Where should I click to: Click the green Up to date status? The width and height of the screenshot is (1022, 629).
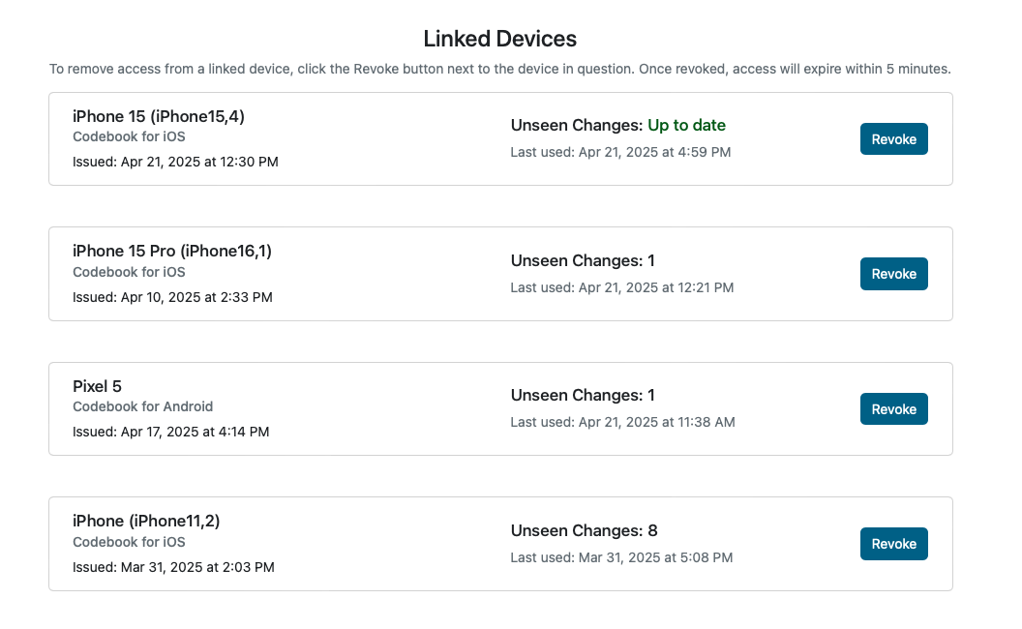click(x=686, y=125)
